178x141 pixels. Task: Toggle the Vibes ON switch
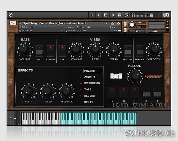[x=62, y=51]
